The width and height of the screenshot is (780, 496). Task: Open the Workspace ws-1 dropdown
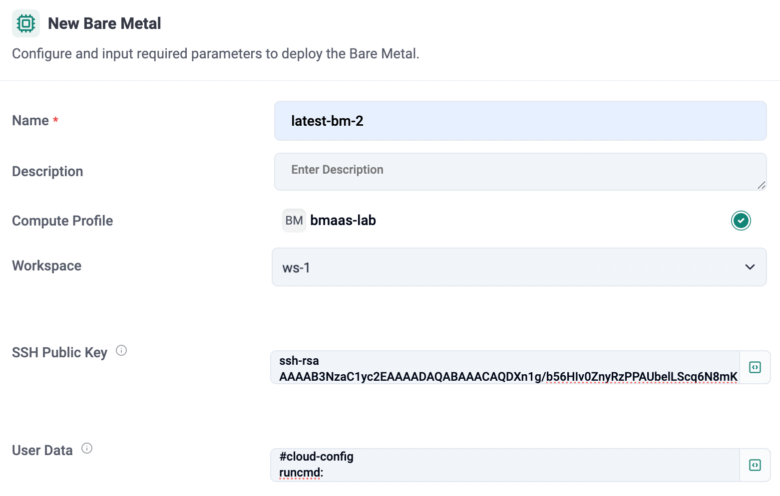coord(519,267)
